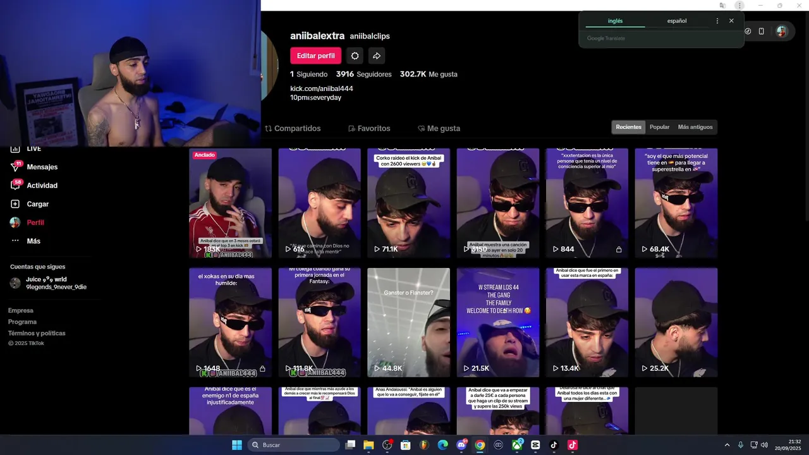
Task: Open el xokas video with 1648 views
Action: pos(230,322)
